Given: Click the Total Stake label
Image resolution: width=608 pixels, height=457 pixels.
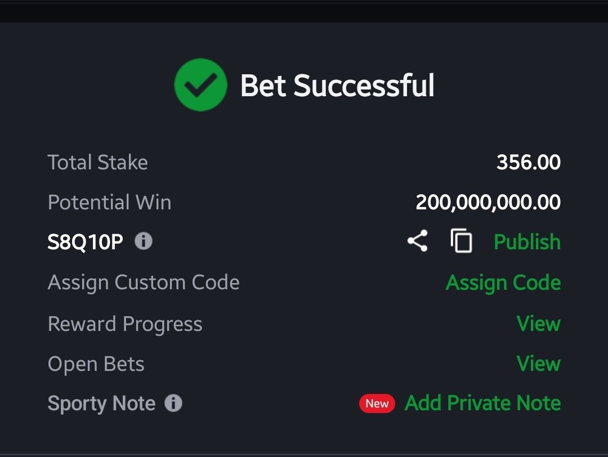Looking at the screenshot, I should pyautogui.click(x=98, y=162).
